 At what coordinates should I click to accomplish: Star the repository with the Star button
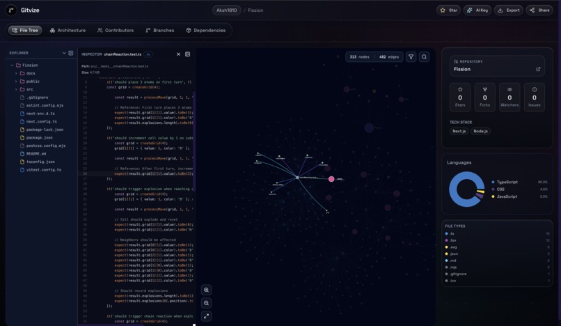click(x=448, y=10)
